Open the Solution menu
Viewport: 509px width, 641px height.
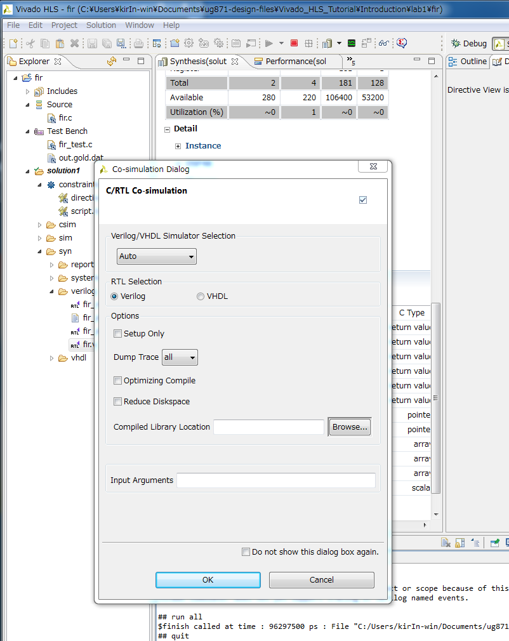point(101,25)
